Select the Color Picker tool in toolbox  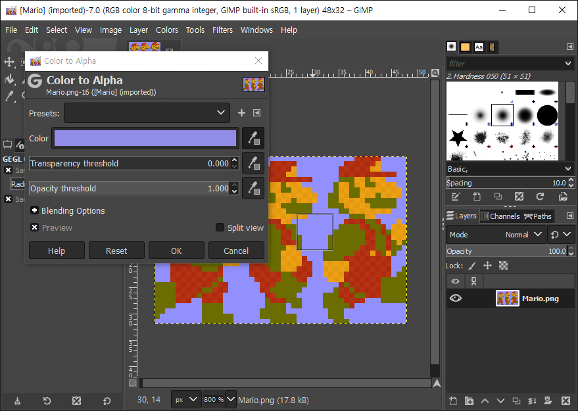click(x=9, y=96)
